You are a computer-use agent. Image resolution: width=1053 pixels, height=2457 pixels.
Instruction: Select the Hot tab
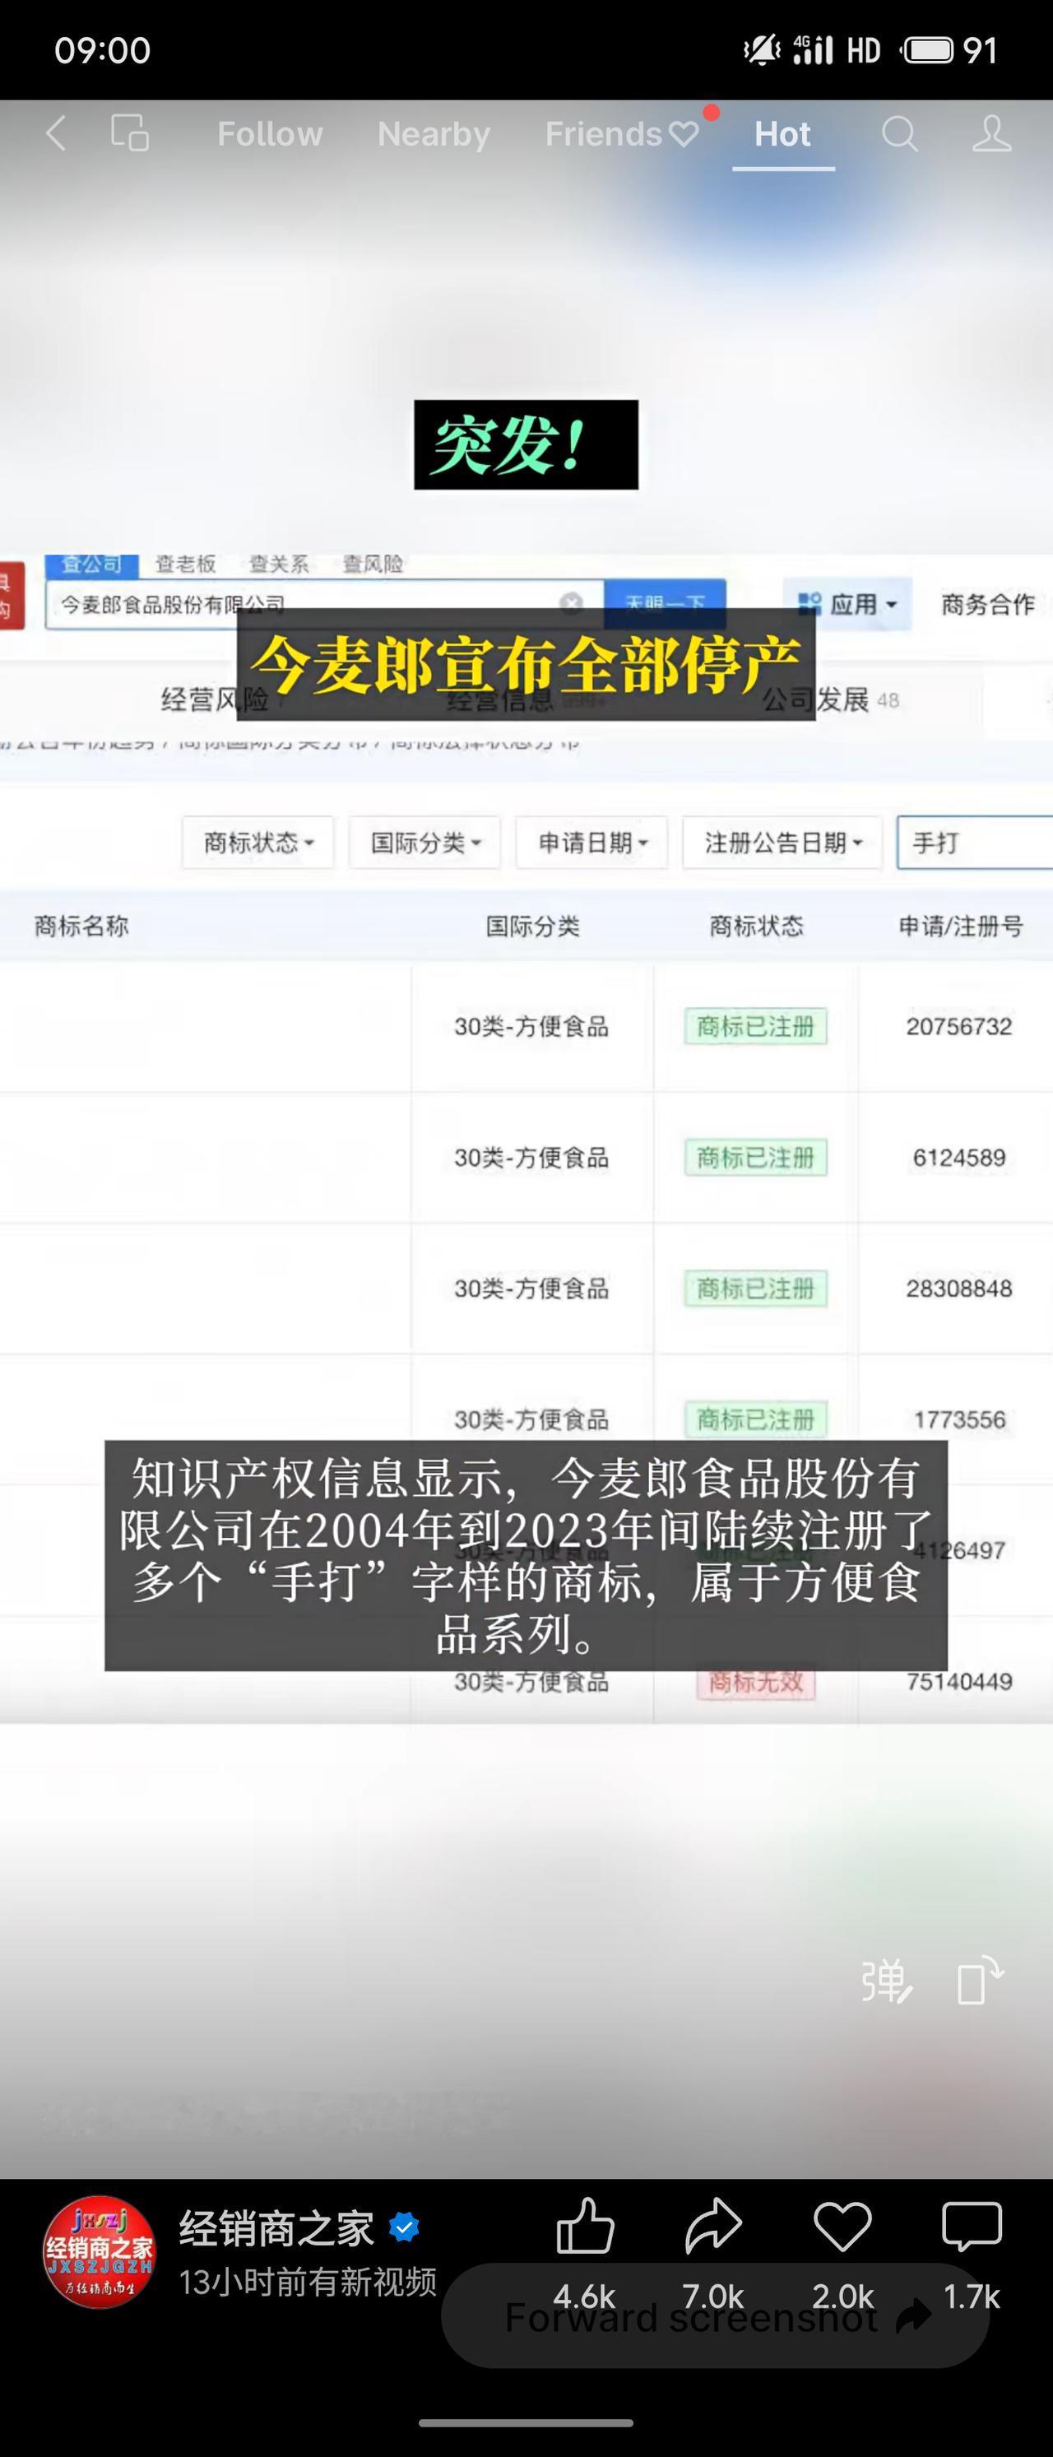click(x=782, y=133)
